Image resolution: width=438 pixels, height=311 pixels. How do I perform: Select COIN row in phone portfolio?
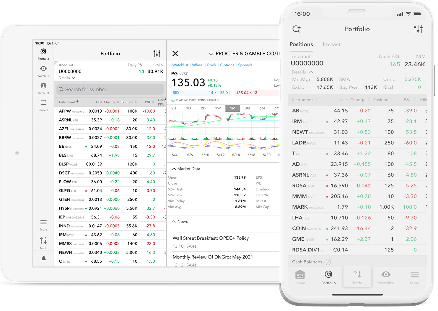357,228
